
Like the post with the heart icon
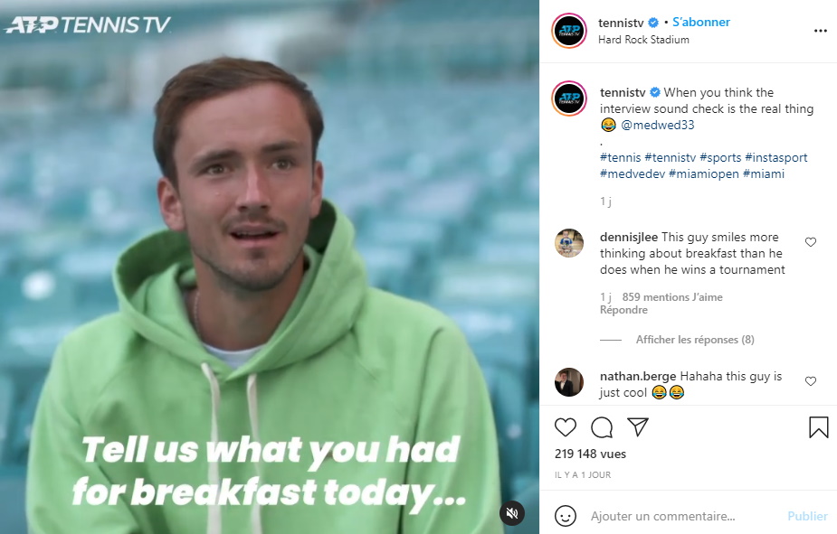[x=566, y=427]
